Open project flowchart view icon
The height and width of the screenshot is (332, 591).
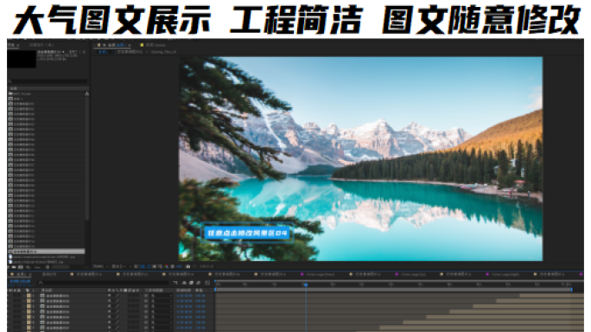[x=86, y=93]
